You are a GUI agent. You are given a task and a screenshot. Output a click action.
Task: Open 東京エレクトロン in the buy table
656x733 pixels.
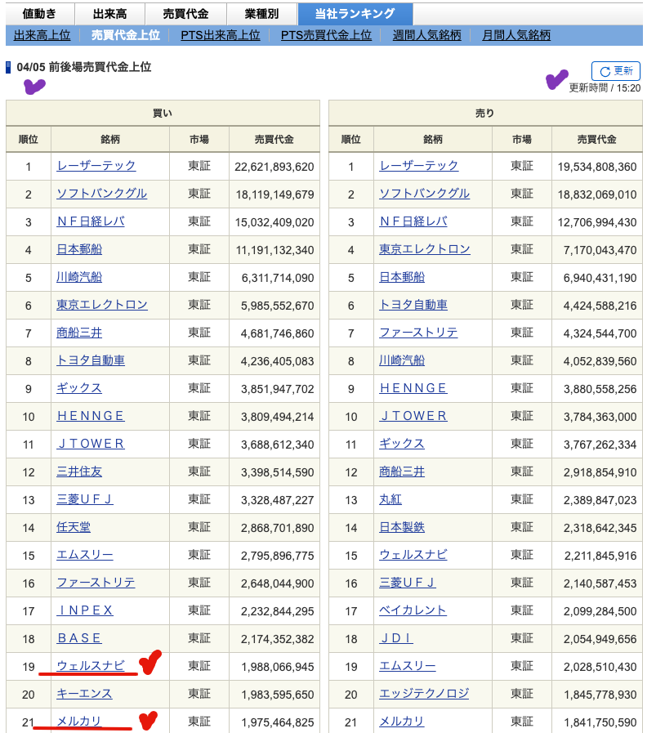101,305
